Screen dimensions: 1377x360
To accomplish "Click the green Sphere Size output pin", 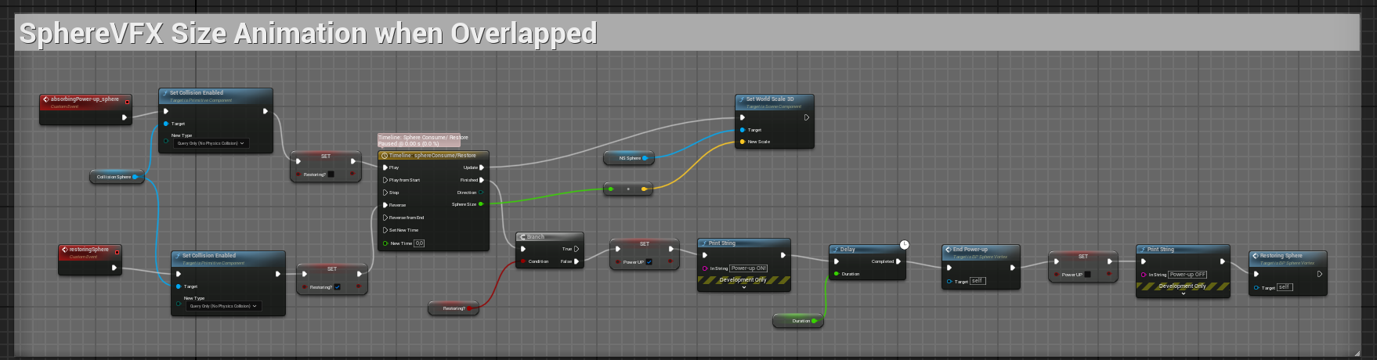I will (481, 204).
